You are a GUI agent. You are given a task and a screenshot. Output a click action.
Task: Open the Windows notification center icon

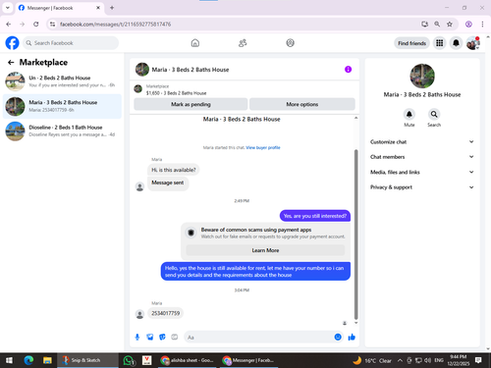478,360
